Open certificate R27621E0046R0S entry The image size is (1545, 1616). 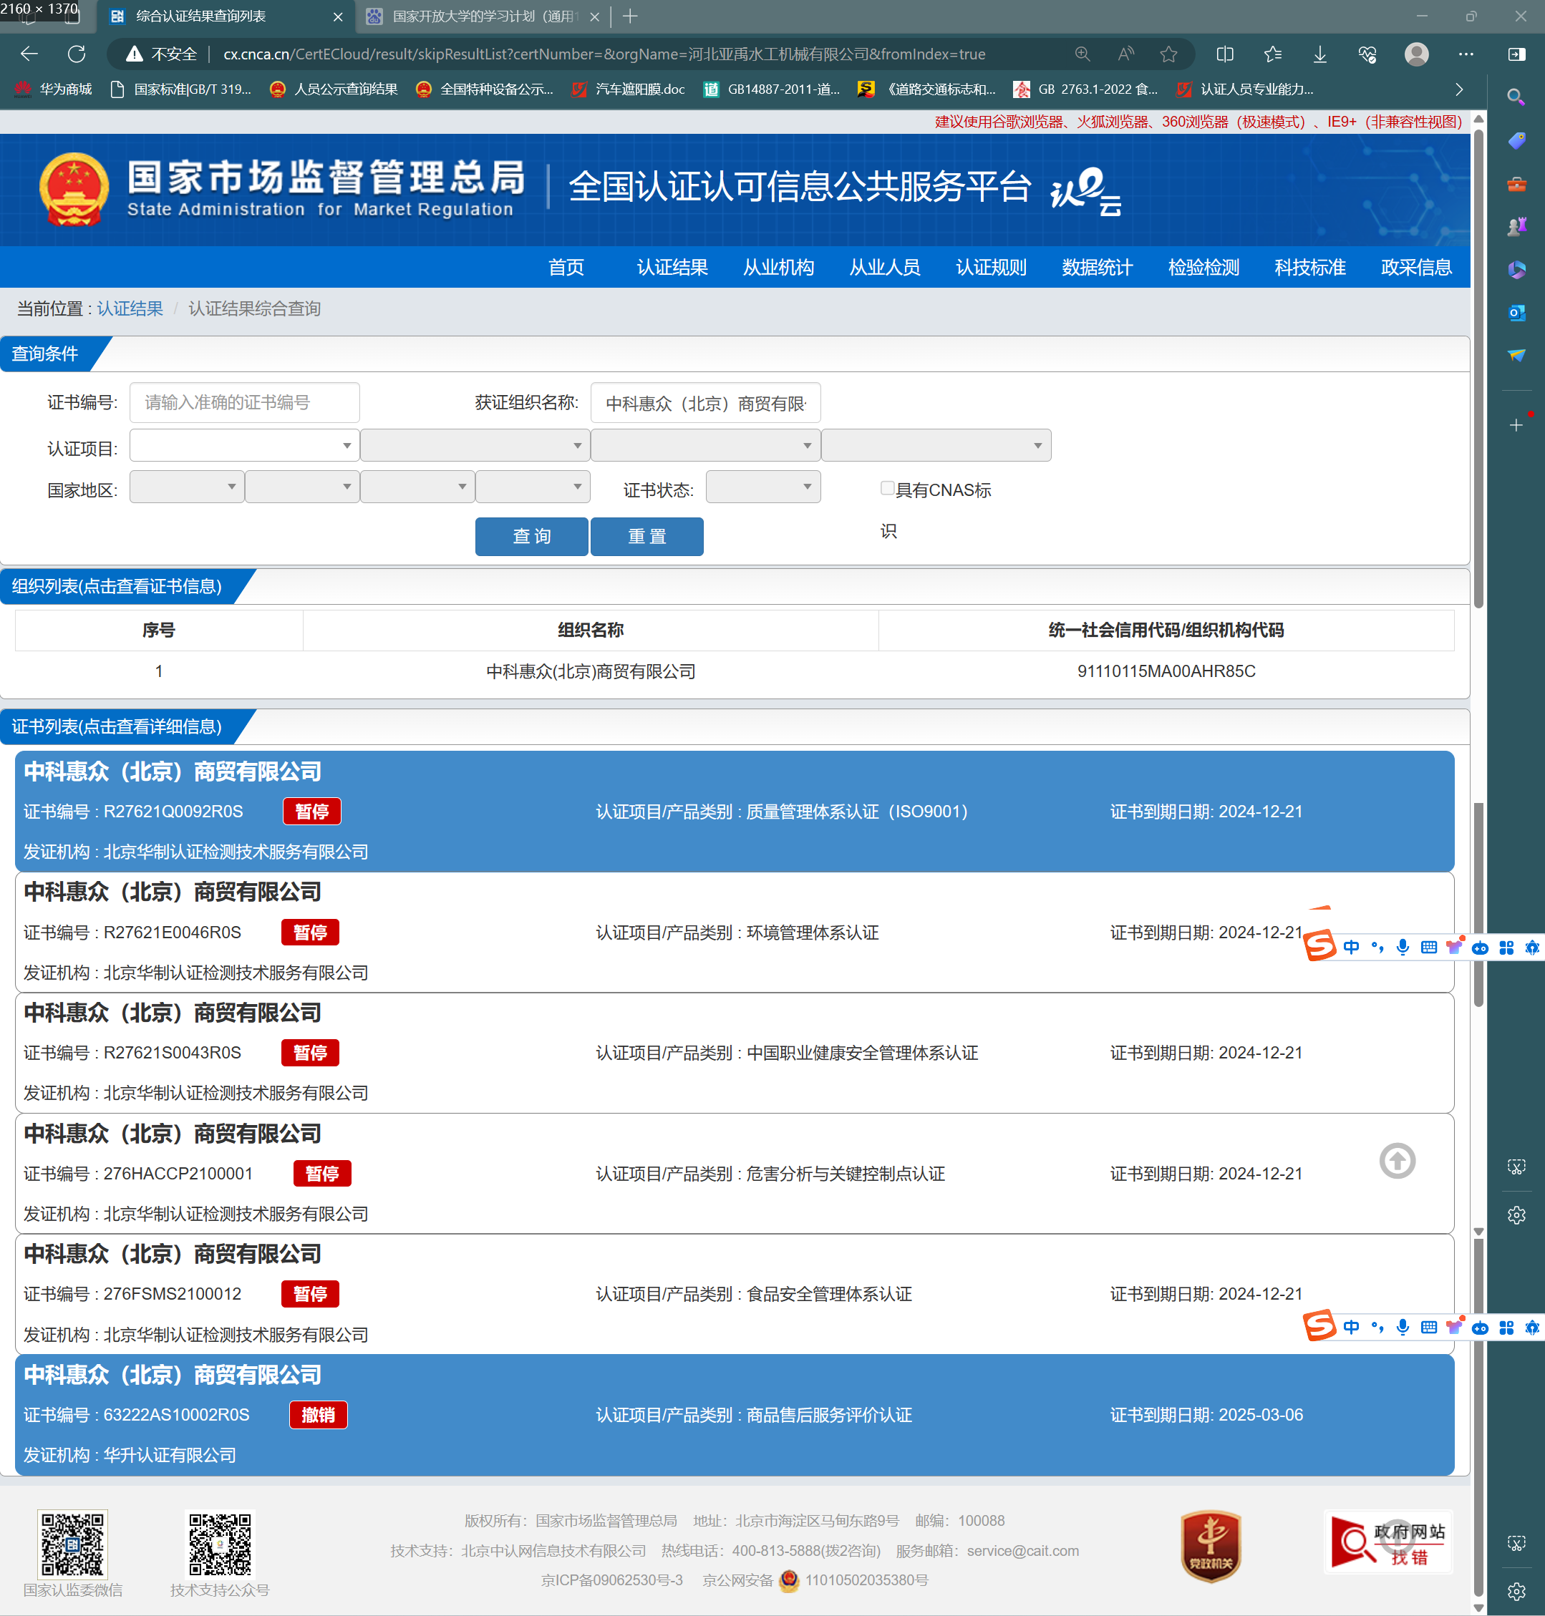735,932
